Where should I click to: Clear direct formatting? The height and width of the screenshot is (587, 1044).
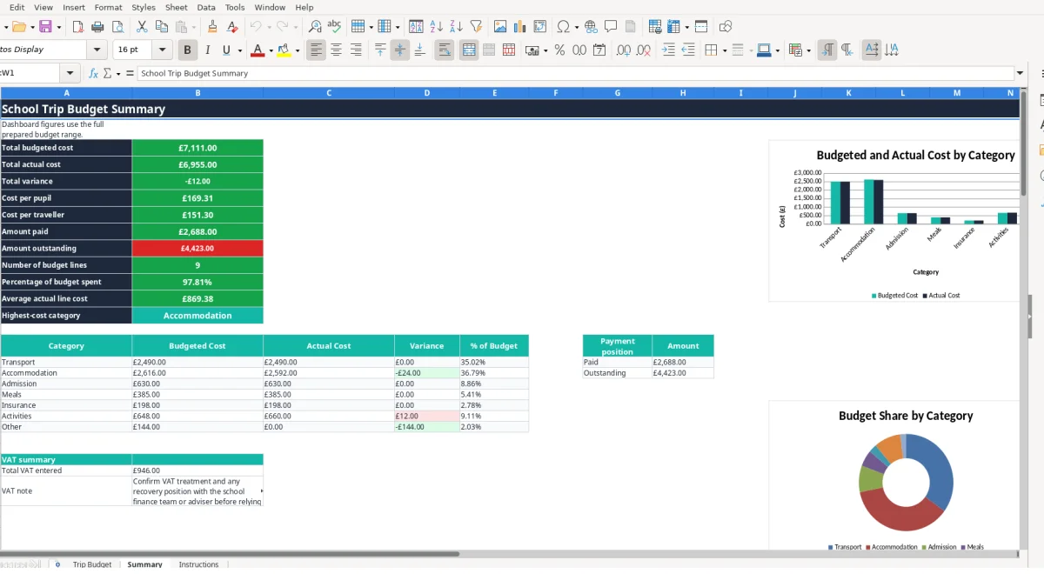(x=231, y=27)
